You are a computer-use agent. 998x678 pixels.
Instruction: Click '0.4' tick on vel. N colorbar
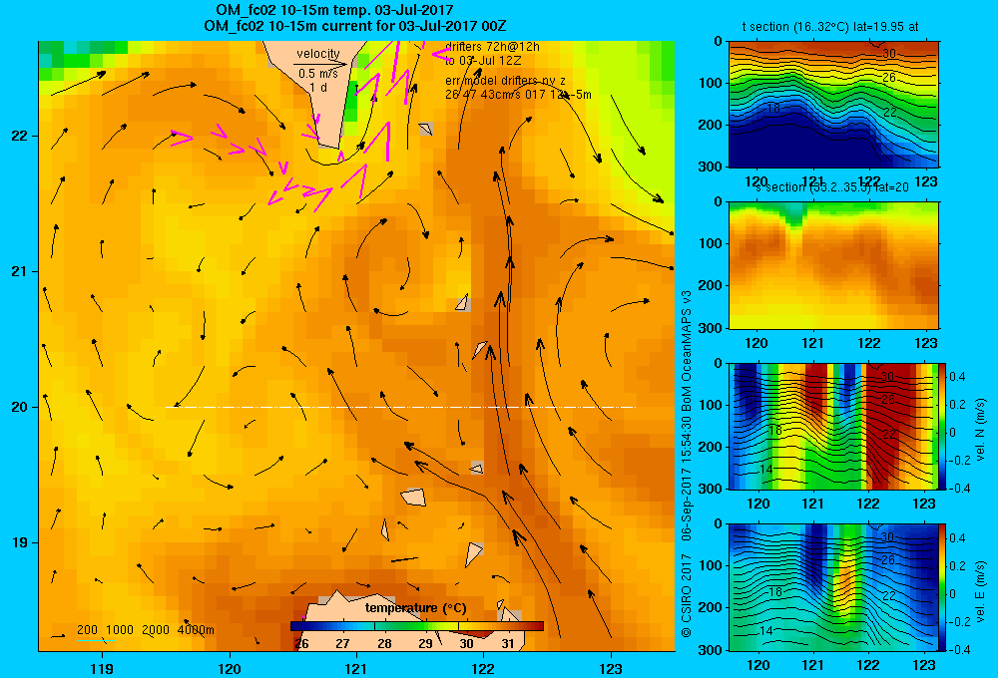click(957, 377)
